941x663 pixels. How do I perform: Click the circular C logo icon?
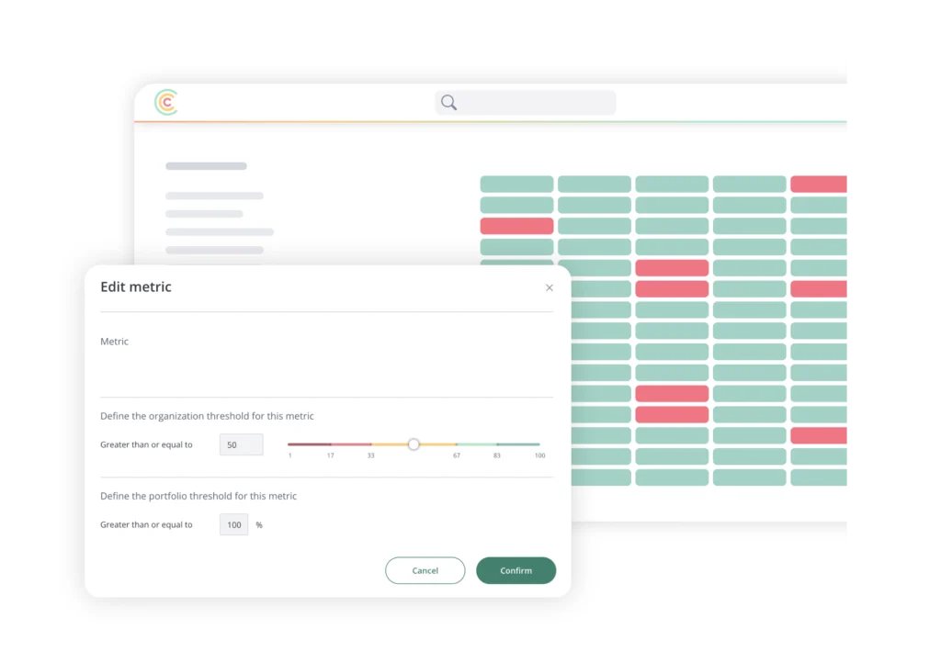[x=166, y=102]
